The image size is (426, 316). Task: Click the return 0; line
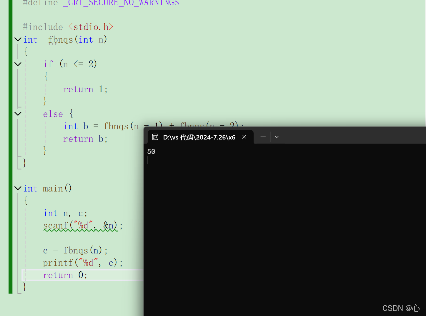[x=65, y=275]
